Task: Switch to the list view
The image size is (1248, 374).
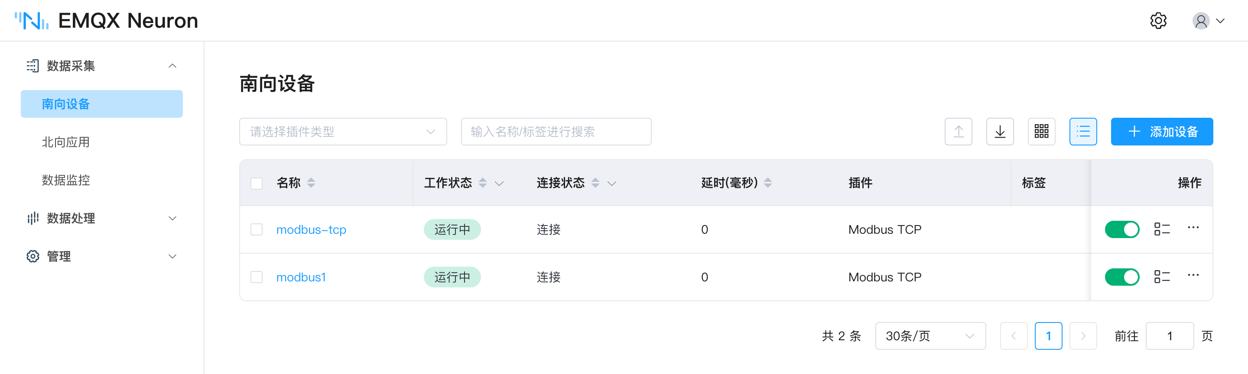Action: 1083,132
